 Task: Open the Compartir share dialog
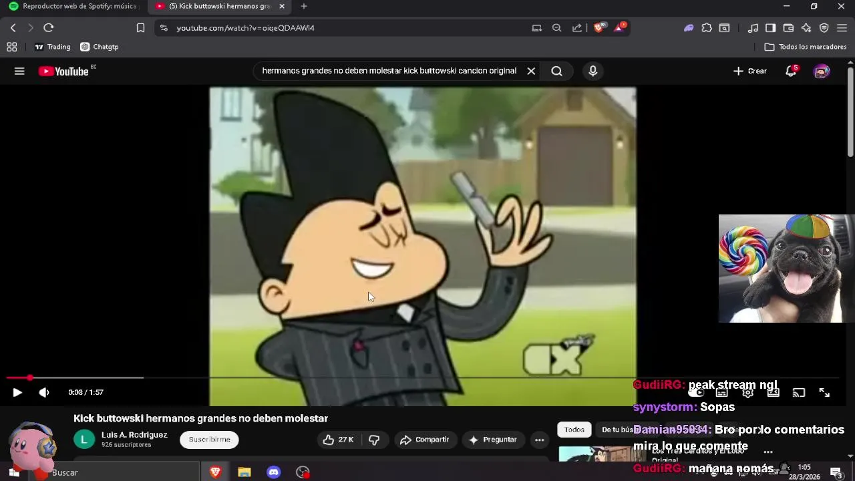pos(424,439)
